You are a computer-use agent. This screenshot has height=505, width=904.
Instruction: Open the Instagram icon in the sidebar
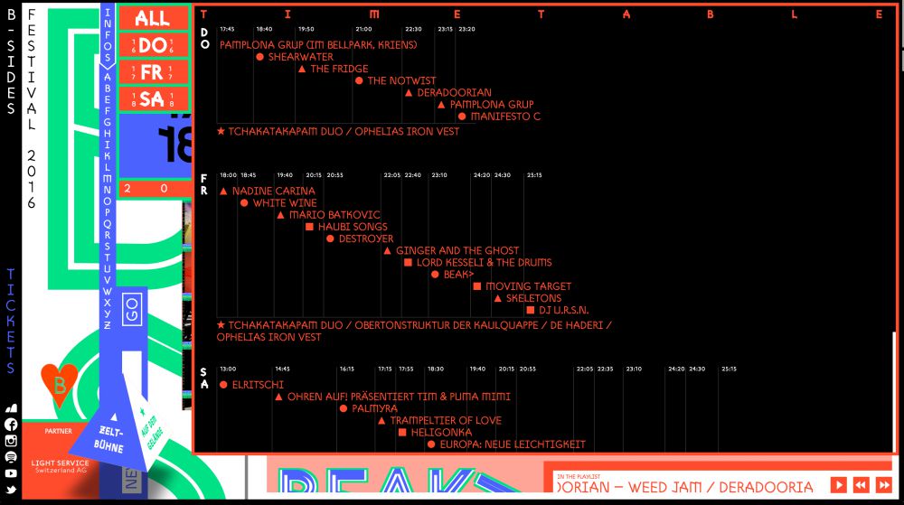tap(11, 441)
